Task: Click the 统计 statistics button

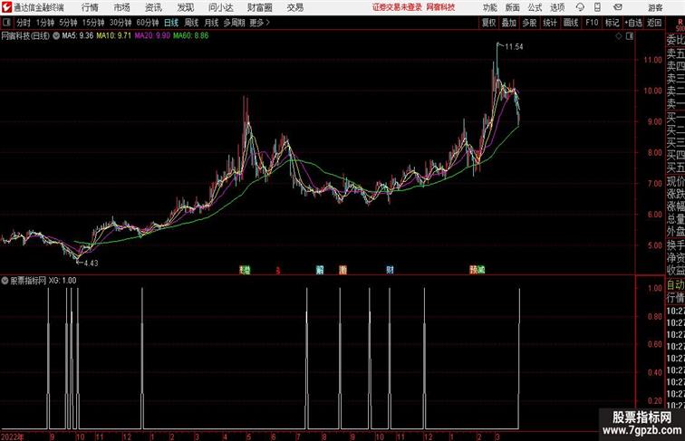Action: [550, 23]
